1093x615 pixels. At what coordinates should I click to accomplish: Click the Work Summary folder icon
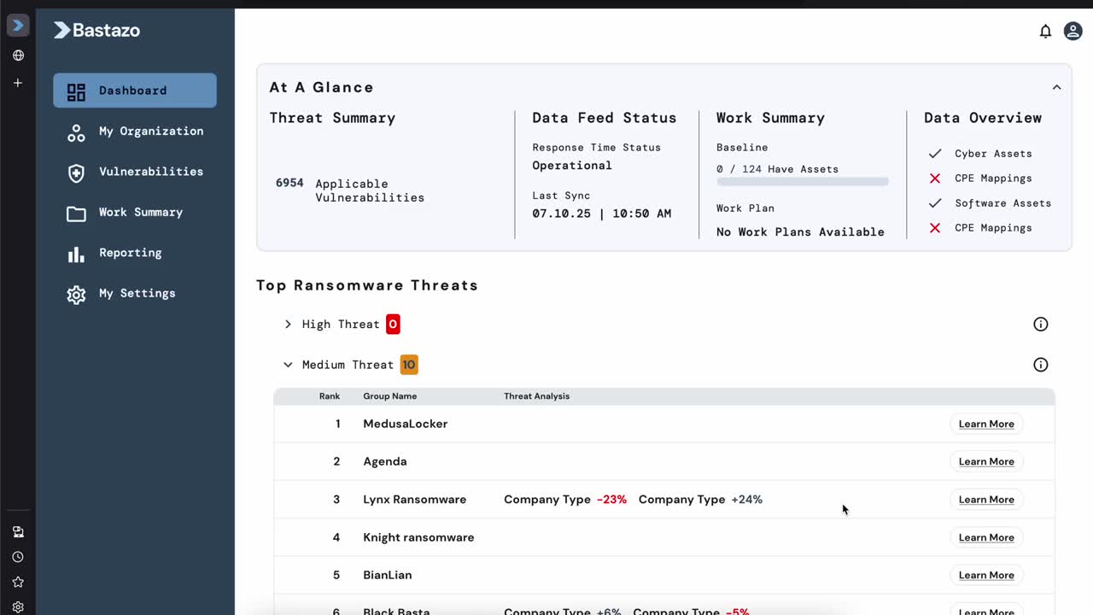pyautogui.click(x=76, y=213)
